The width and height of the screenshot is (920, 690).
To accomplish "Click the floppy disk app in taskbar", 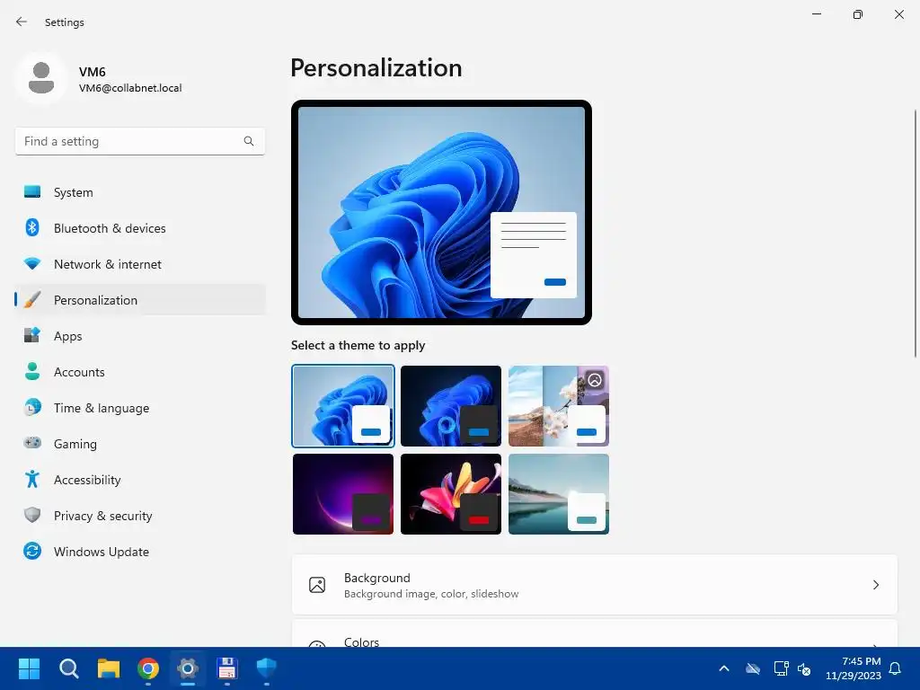I will [x=227, y=668].
